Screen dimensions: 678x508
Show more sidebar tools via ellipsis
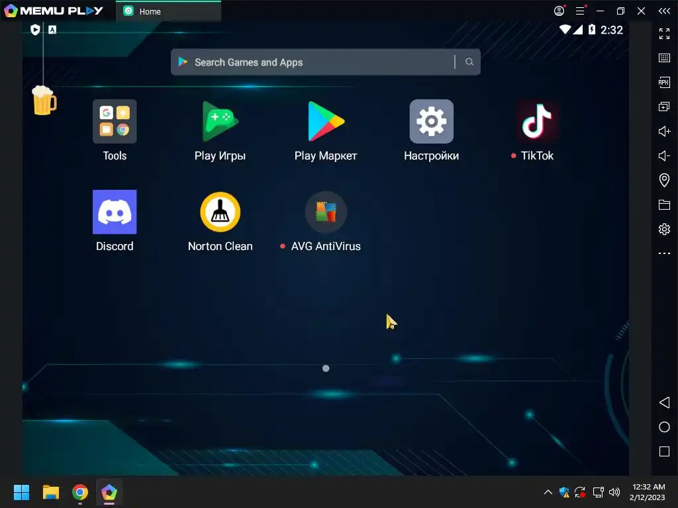[664, 253]
